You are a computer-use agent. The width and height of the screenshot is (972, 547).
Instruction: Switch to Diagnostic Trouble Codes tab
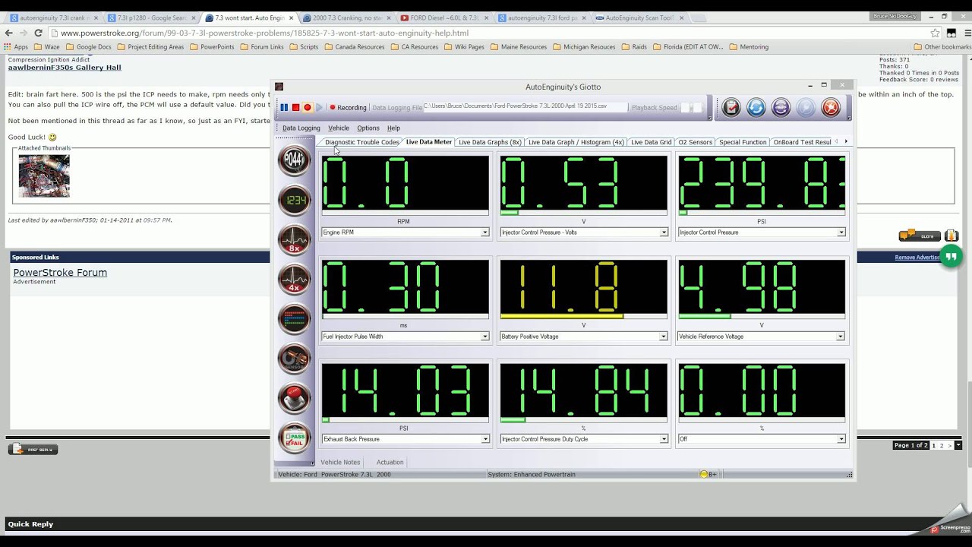[x=361, y=142]
